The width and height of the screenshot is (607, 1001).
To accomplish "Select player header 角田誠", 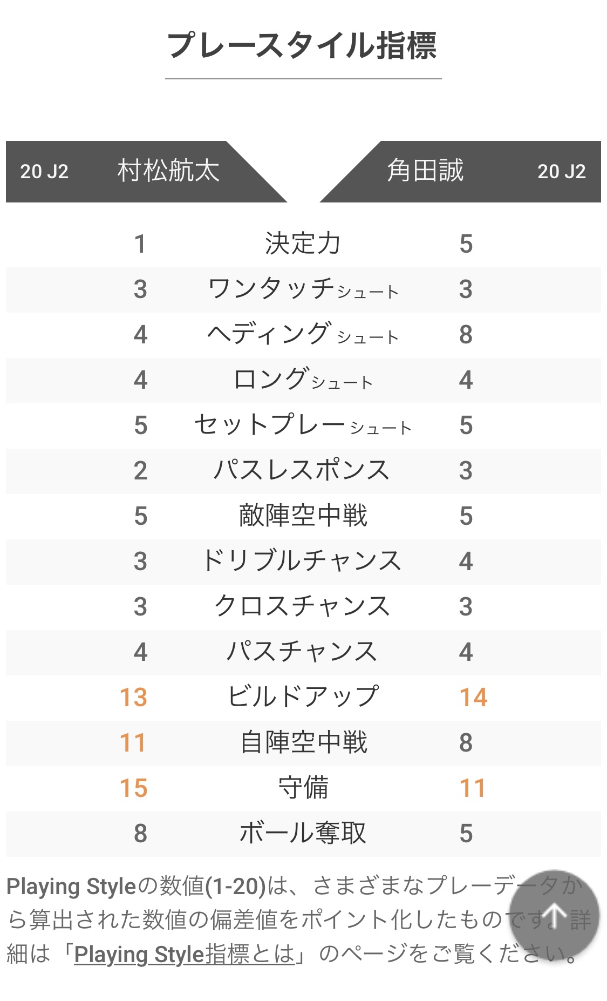I will [425, 171].
